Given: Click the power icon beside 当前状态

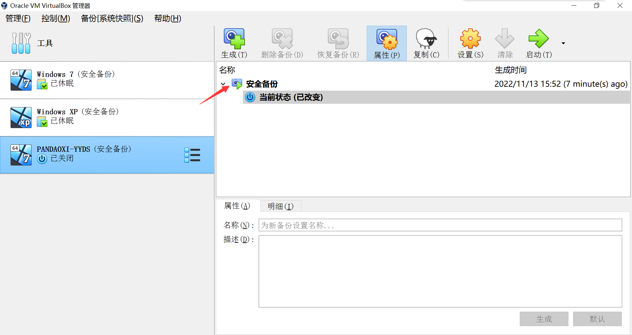Looking at the screenshot, I should click(250, 97).
